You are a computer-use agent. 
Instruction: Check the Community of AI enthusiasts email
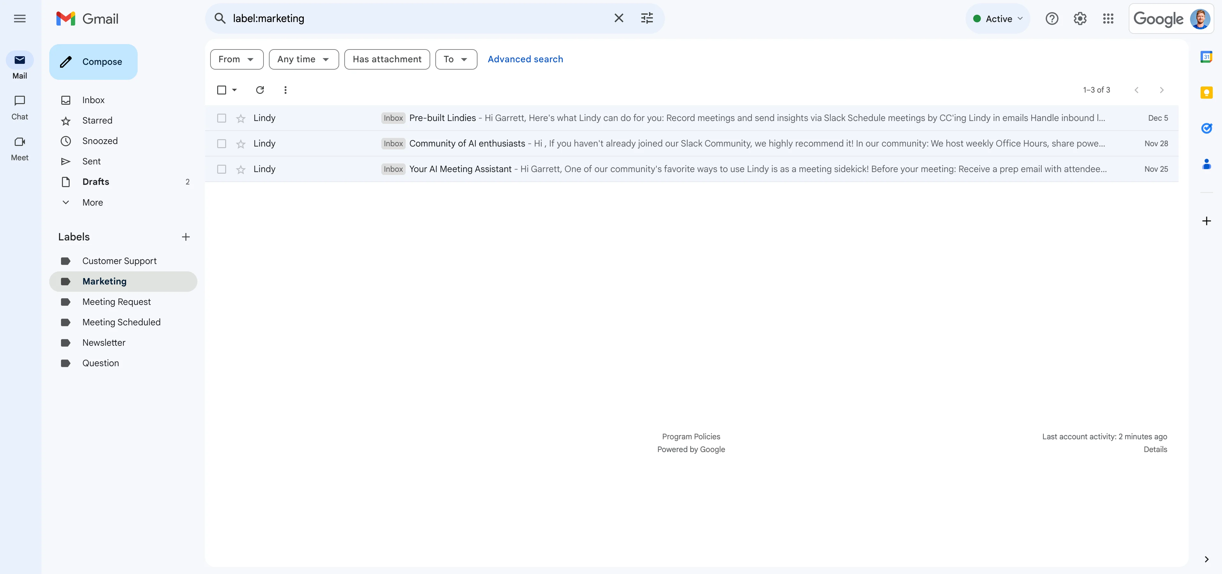(x=222, y=144)
